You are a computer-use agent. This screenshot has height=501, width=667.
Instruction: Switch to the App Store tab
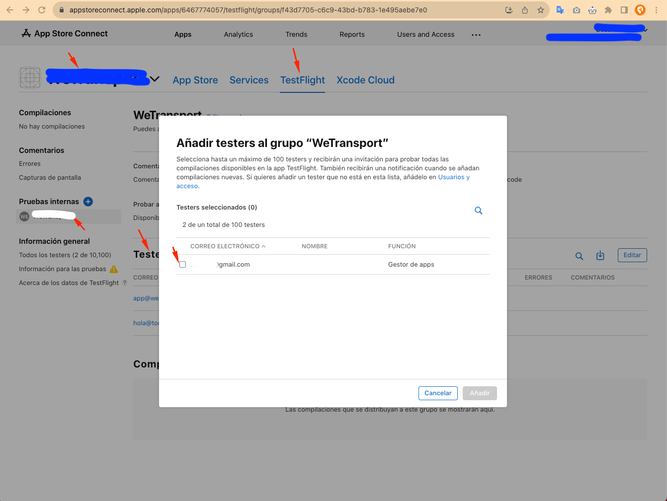[195, 80]
